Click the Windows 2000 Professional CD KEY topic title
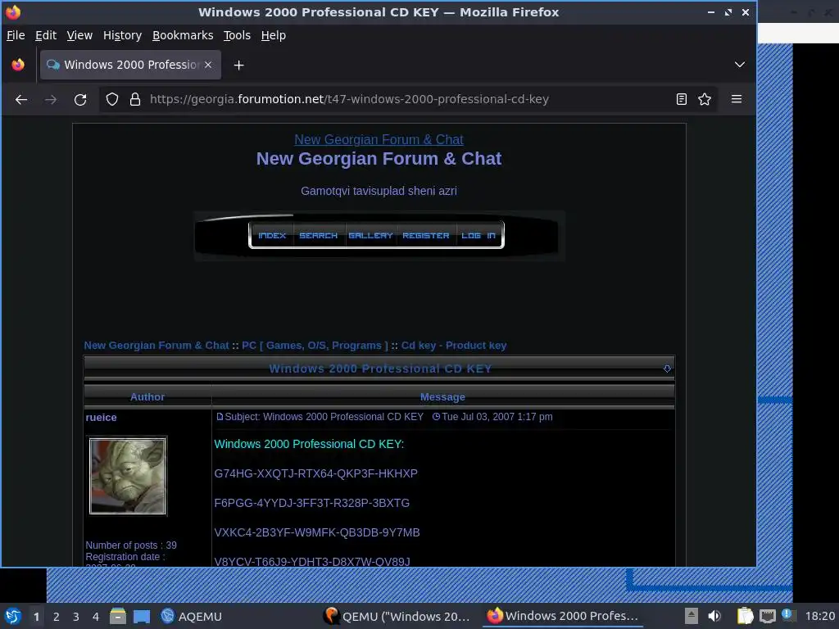Viewport: 839px width, 629px height. tap(380, 369)
